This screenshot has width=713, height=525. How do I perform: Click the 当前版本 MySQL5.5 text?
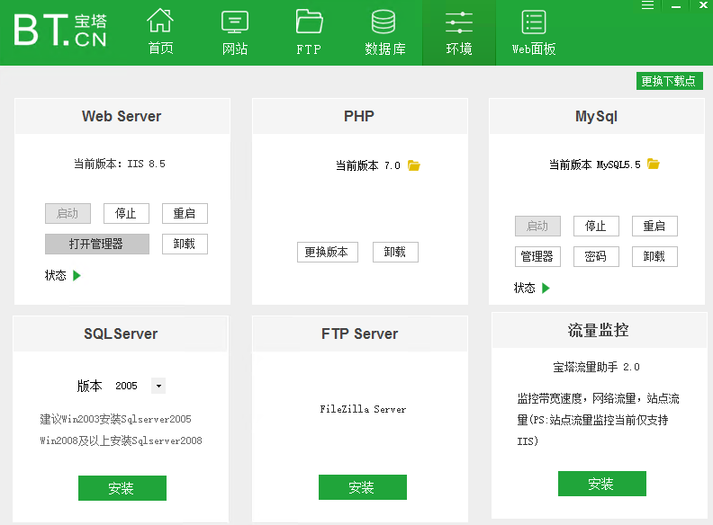(595, 165)
